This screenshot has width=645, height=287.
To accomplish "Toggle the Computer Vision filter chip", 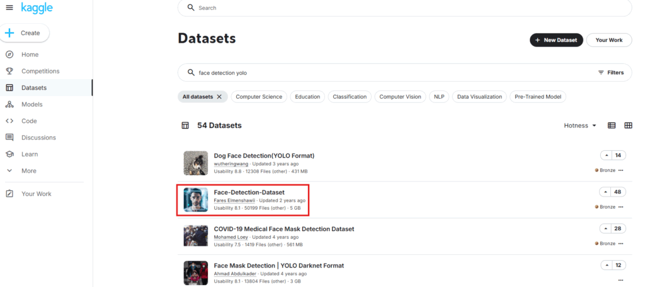I will 400,97.
